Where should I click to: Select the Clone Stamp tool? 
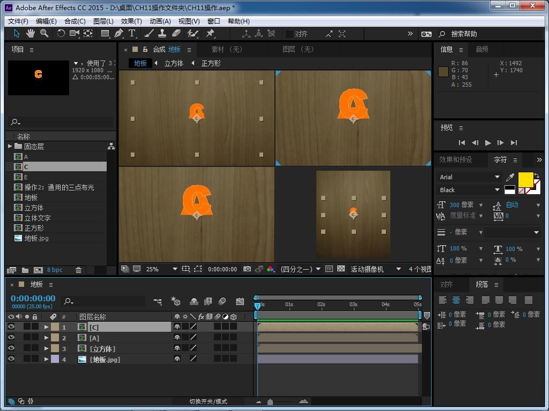point(162,34)
